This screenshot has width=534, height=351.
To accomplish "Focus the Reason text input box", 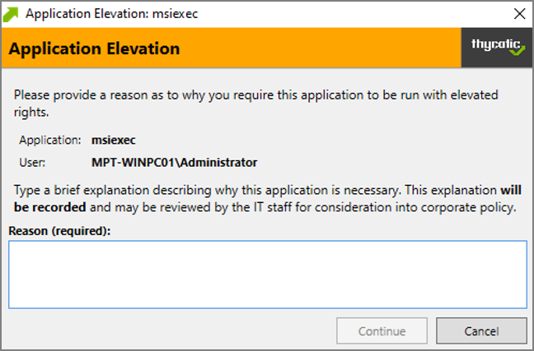I will click(267, 274).
